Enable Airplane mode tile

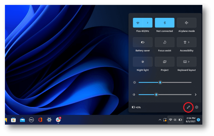click(x=187, y=23)
